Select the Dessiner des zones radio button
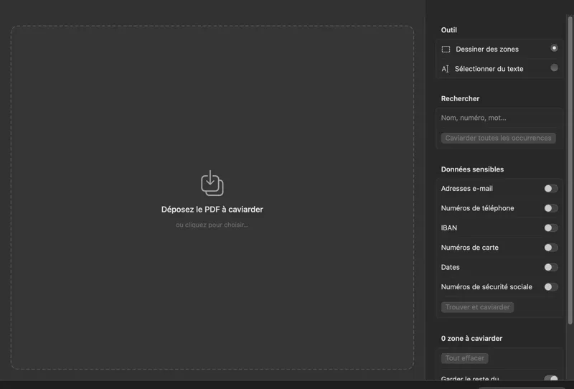This screenshot has height=389, width=574. click(554, 48)
